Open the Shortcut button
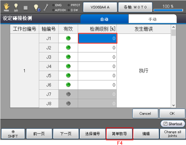 tap(173, 124)
